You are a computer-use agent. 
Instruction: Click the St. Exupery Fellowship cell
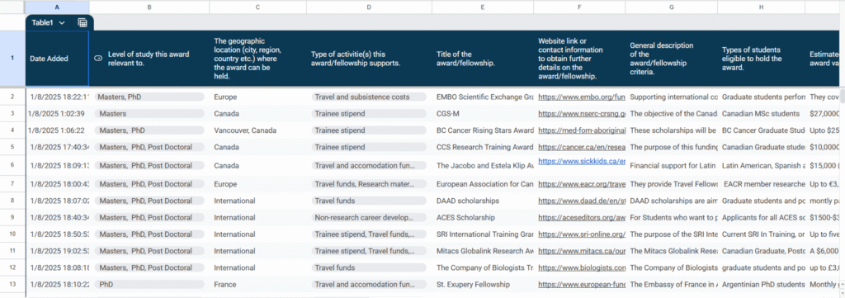tap(482, 284)
